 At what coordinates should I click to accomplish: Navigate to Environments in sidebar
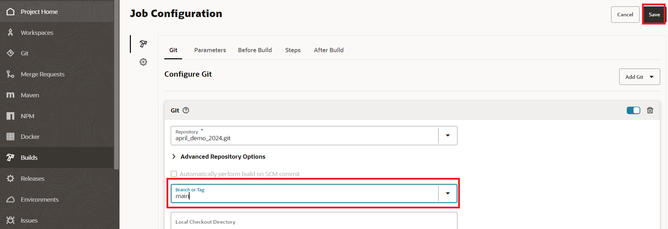39,200
